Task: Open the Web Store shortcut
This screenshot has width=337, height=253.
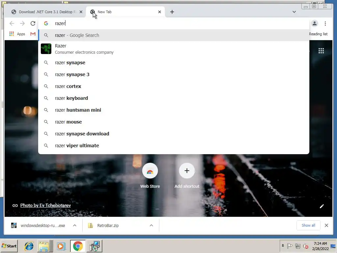Action: [150, 176]
